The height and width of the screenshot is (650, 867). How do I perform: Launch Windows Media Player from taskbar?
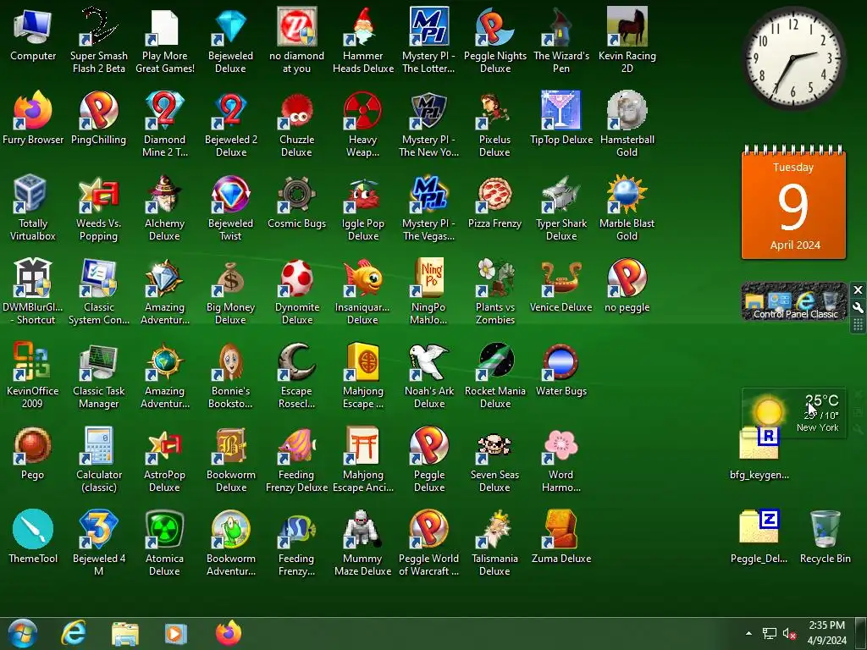pyautogui.click(x=176, y=633)
